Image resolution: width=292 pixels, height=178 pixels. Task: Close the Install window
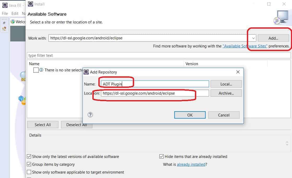284,4
